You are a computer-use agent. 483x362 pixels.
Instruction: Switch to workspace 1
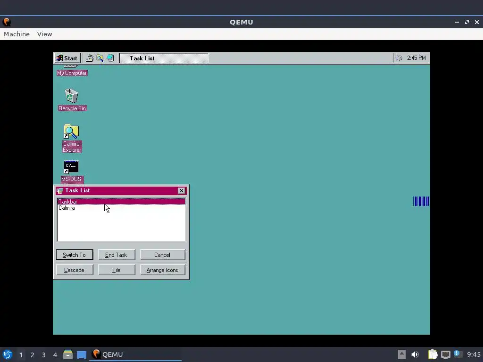(21, 355)
